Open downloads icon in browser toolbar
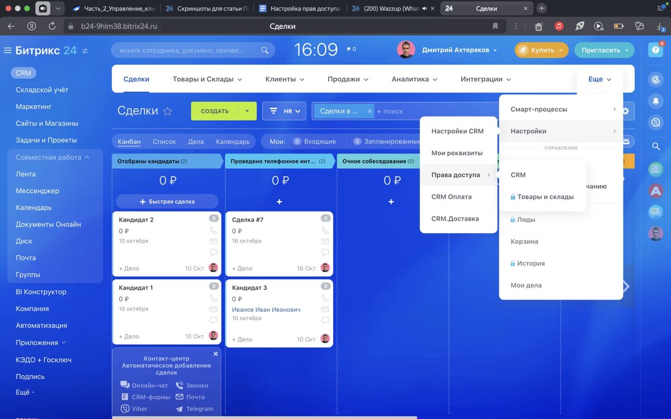 (660, 26)
